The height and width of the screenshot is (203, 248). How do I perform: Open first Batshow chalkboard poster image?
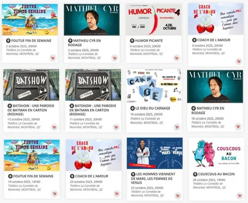point(31,85)
